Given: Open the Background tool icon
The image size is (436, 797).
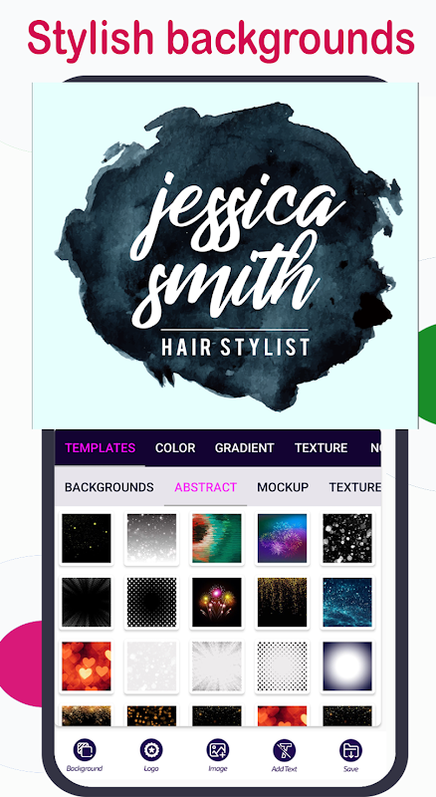Looking at the screenshot, I should coord(85,750).
